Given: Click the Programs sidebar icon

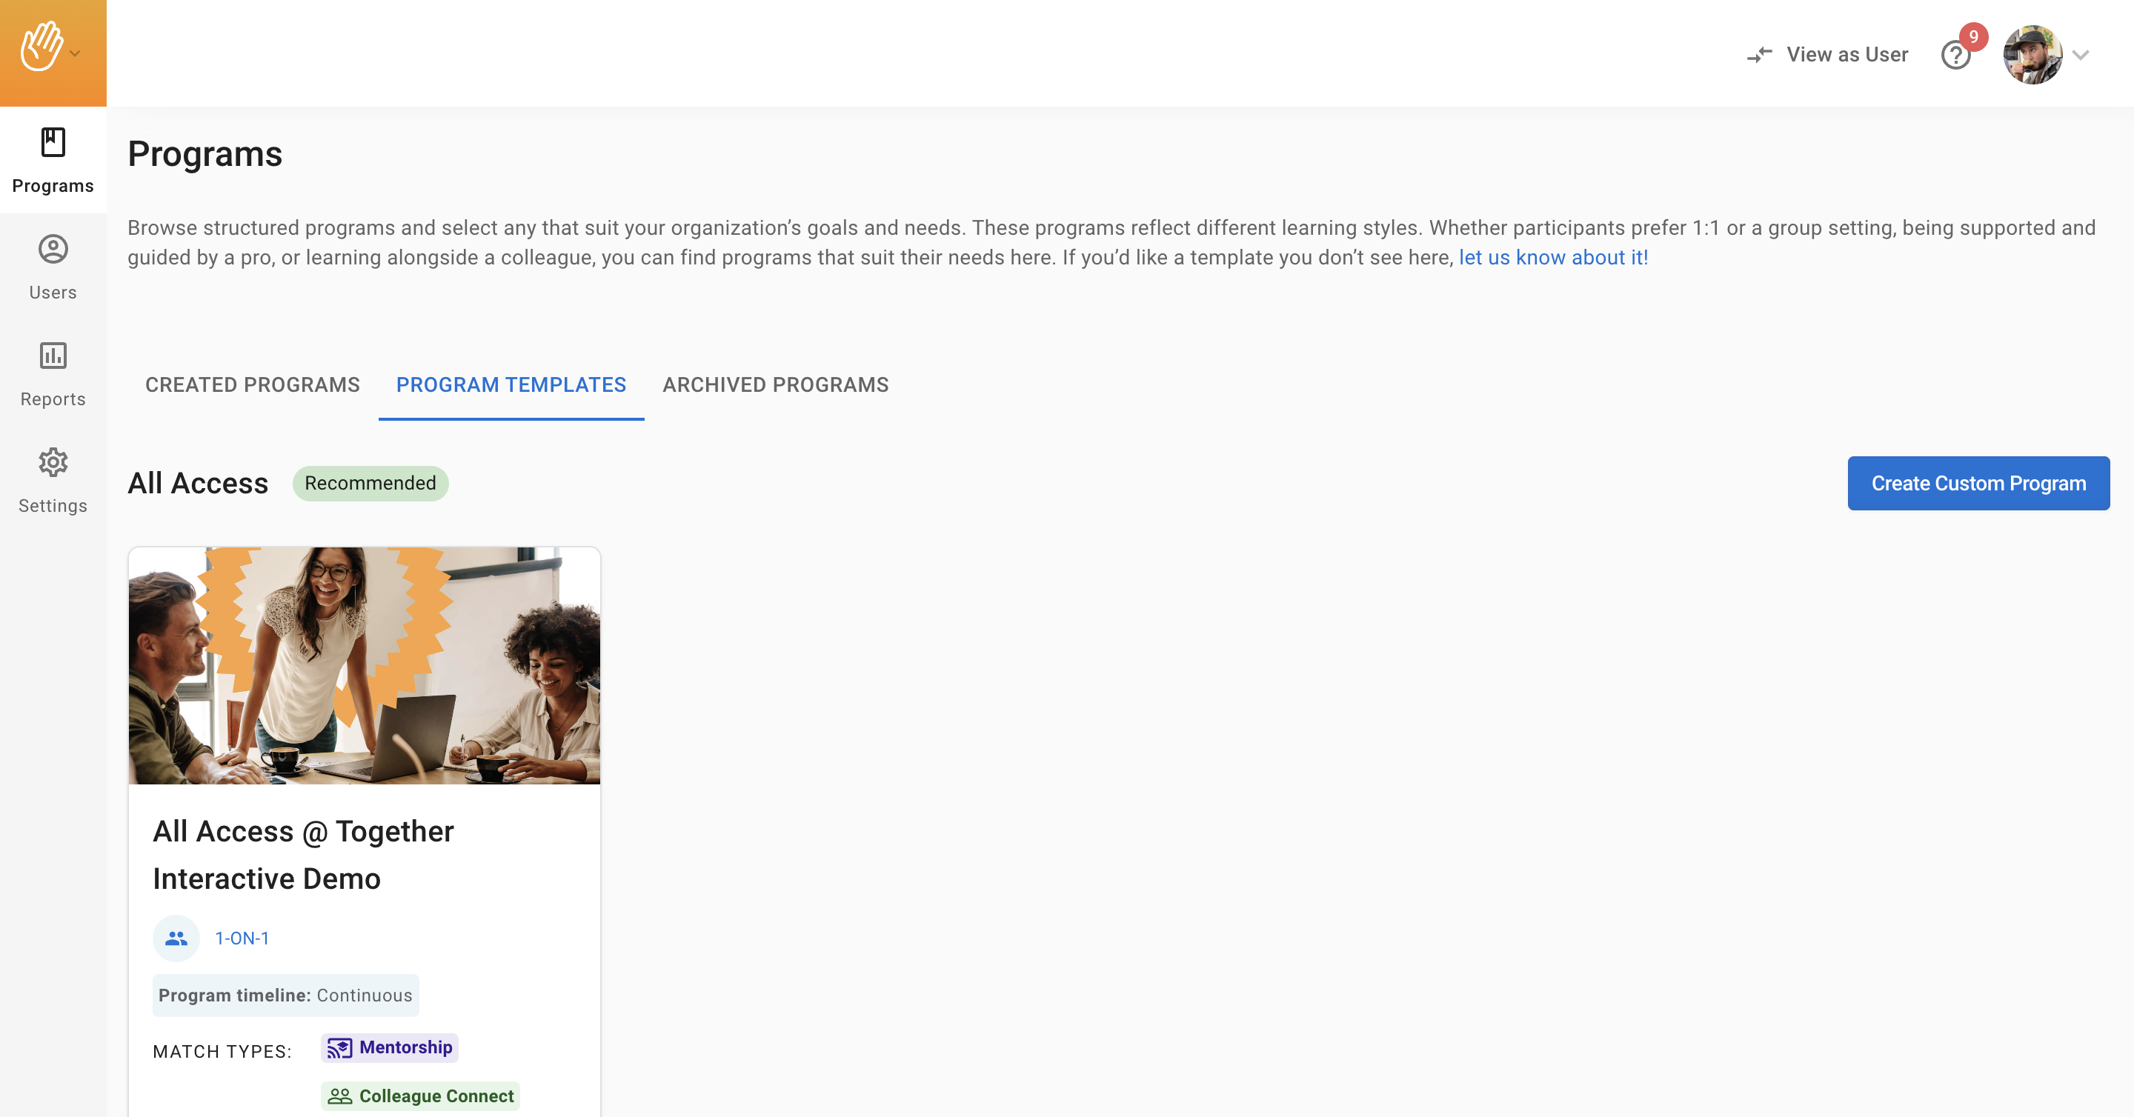Looking at the screenshot, I should [x=53, y=158].
